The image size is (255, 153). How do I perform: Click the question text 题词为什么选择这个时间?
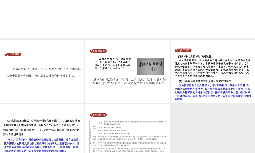pos(127,81)
